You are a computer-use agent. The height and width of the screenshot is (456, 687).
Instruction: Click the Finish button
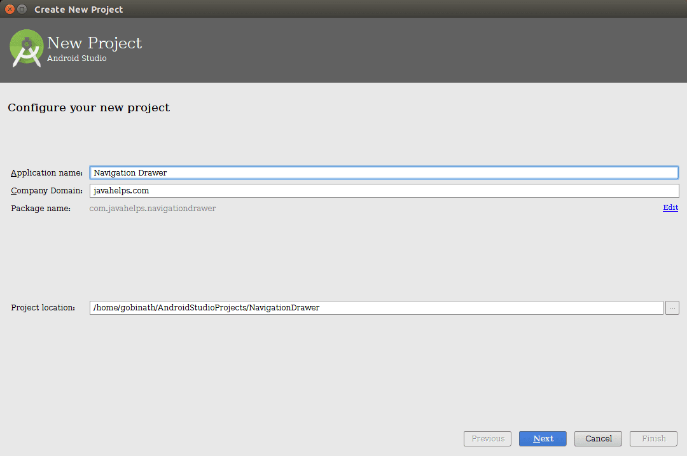point(654,438)
